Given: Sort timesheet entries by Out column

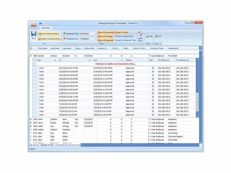Looking at the screenshot, I should [x=109, y=60].
